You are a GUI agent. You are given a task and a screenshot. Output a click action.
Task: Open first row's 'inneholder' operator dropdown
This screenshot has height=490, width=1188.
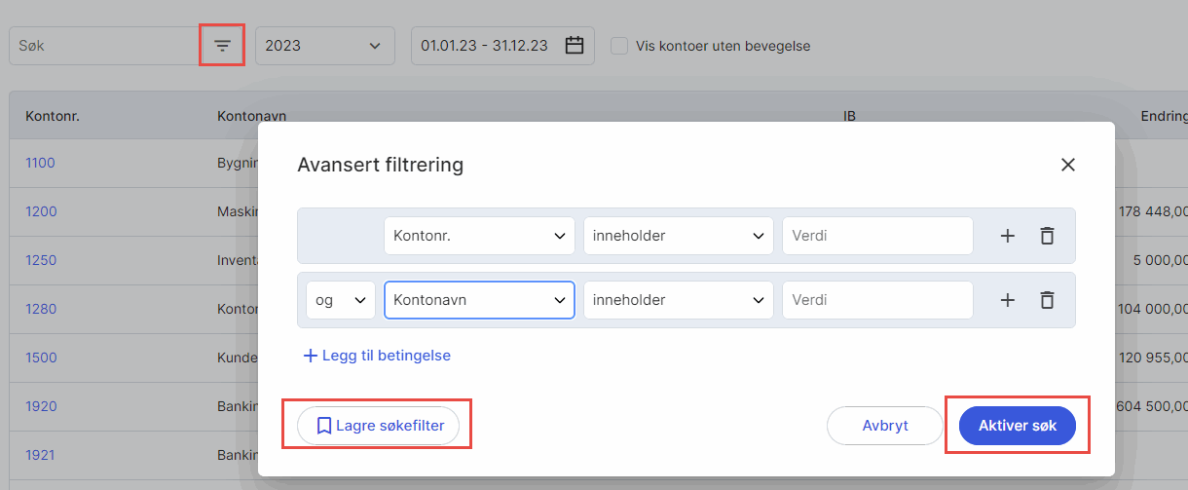(x=678, y=236)
